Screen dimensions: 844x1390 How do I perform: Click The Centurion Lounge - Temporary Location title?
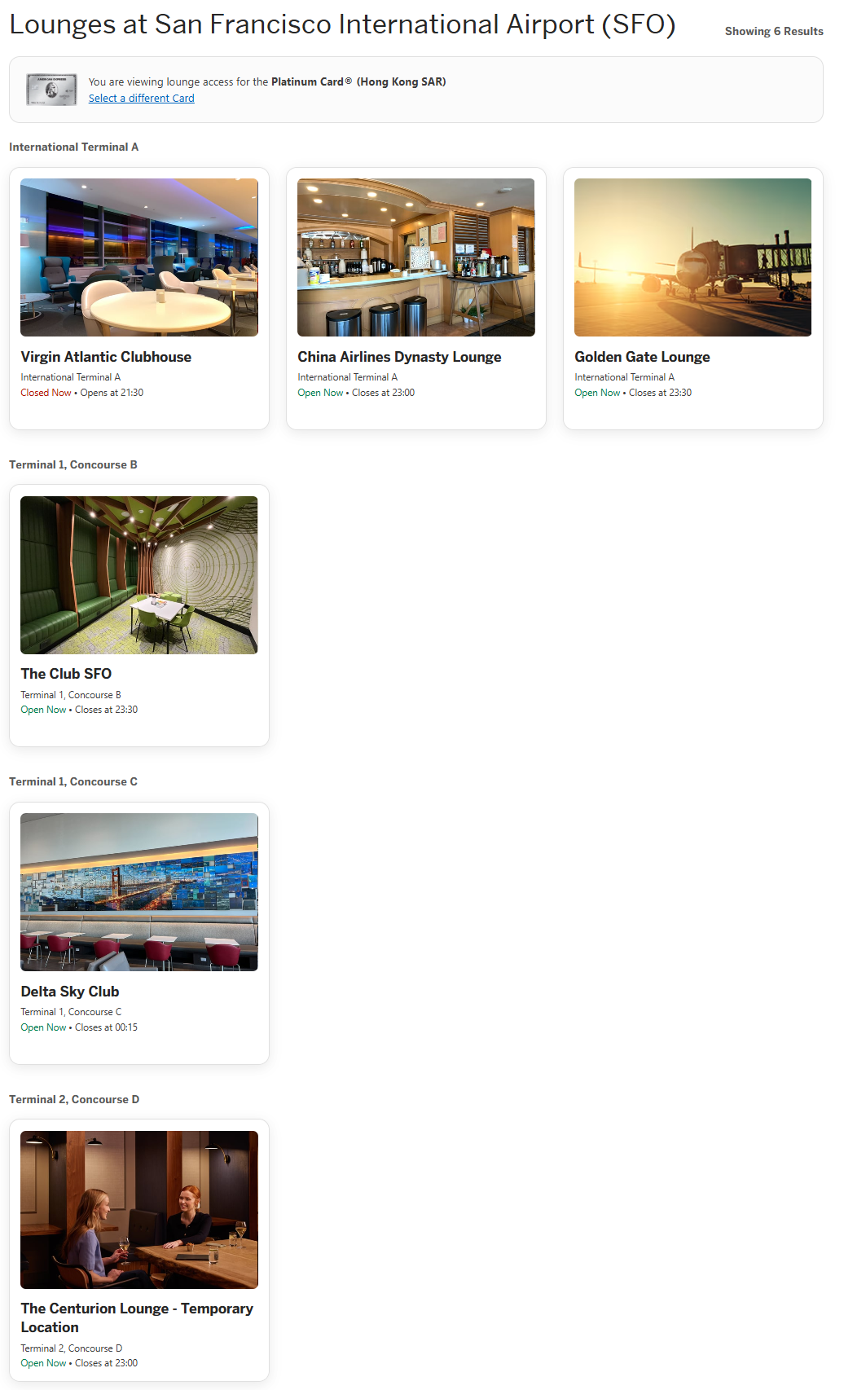(137, 1317)
